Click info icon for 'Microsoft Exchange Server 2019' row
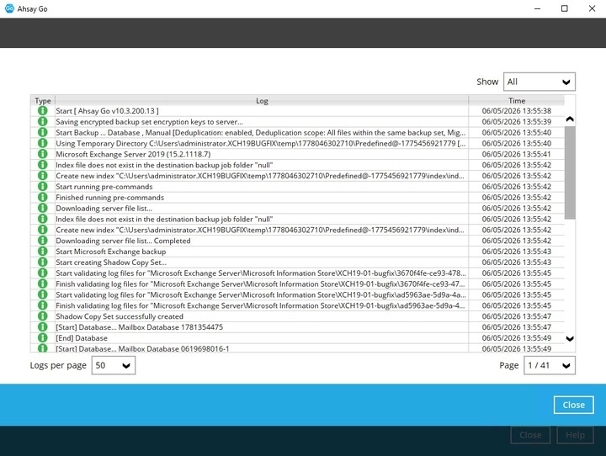Viewport: 606px width, 456px height. (43, 154)
